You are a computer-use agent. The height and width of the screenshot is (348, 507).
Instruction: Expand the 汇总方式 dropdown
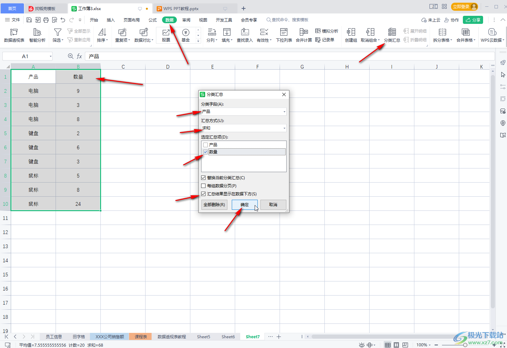(284, 128)
